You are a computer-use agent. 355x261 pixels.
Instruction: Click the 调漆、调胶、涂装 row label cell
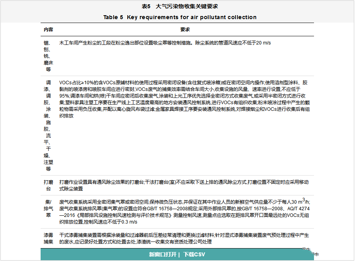[x=48, y=126]
